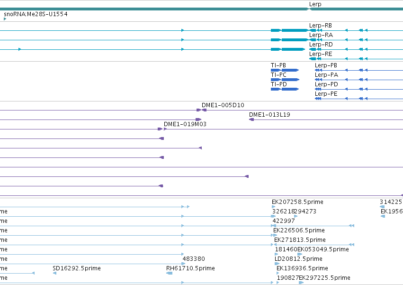Click the LD20812.5prime light blue glyph

click(277, 264)
